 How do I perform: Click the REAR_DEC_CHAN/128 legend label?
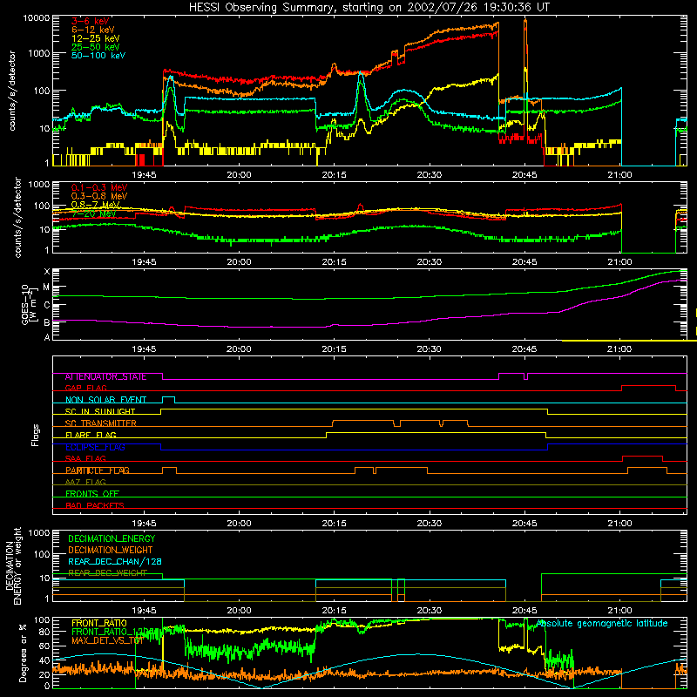coord(115,562)
